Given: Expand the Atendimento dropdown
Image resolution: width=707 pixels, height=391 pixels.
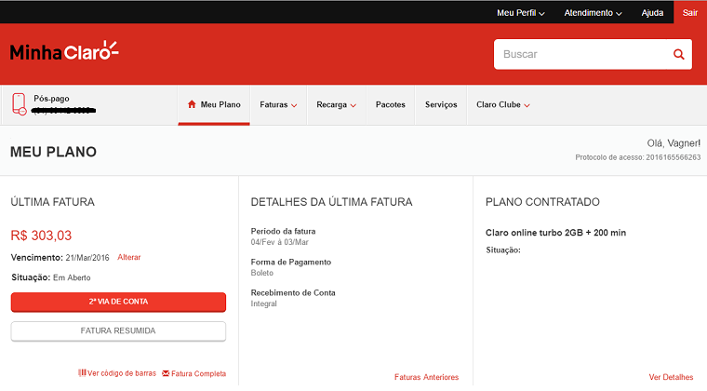Looking at the screenshot, I should [x=593, y=13].
